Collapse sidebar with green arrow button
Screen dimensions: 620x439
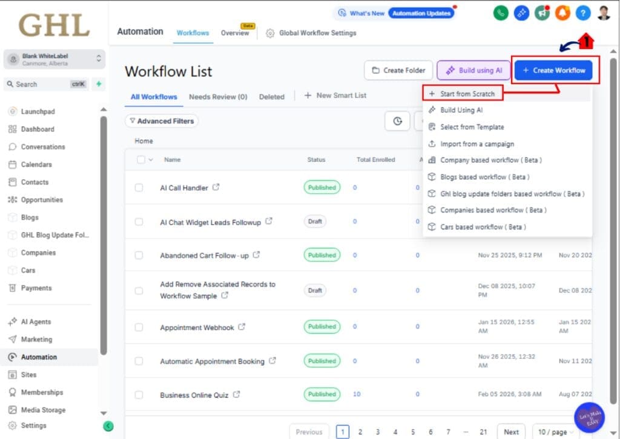click(108, 426)
